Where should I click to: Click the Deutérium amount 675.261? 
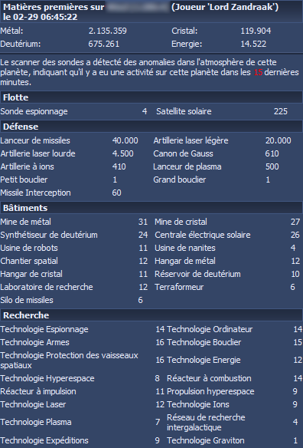point(104,44)
